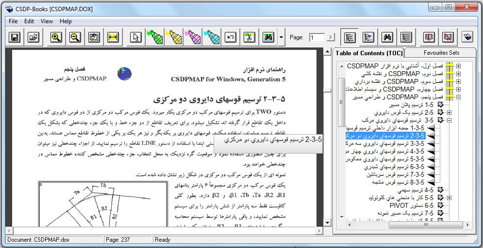
Task: Select the 6-3-5 ترسيم قوسهاي شبدري entry
Action: click(394, 167)
